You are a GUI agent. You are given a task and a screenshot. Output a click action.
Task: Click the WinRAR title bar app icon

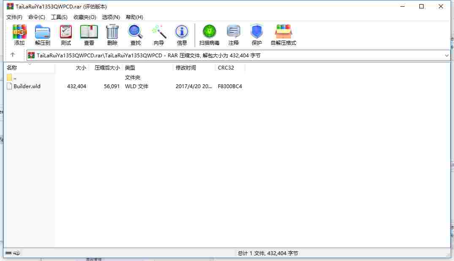(x=10, y=6)
